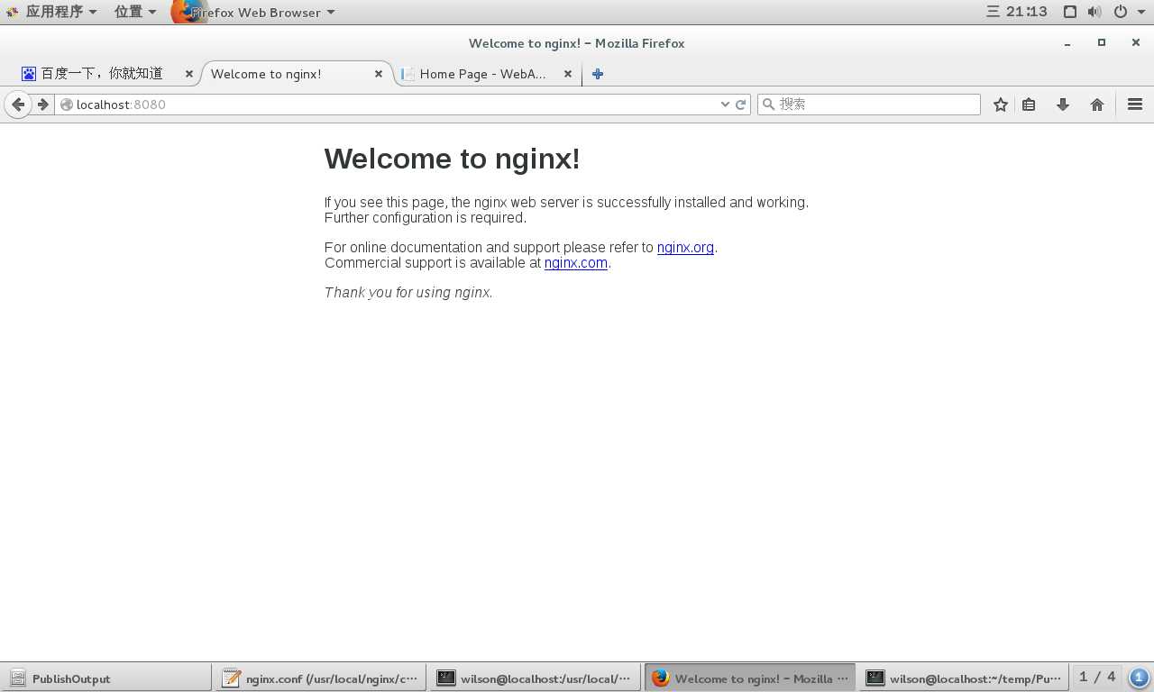Click the 1 / 4 workspace switcher
The height and width of the screenshot is (692, 1154).
1098,677
